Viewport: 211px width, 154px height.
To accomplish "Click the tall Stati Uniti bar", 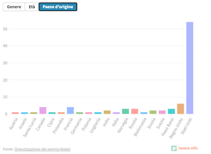I will click(189, 68).
